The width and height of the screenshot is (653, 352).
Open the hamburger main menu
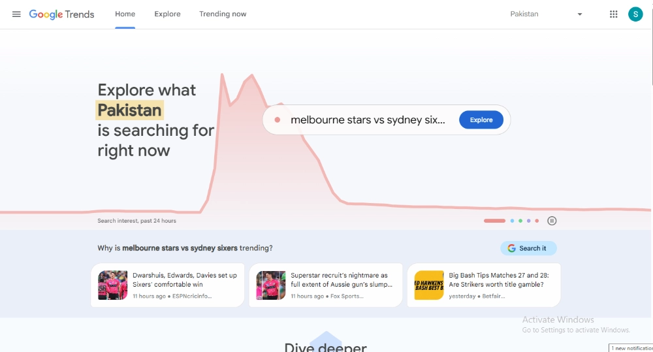pos(16,14)
